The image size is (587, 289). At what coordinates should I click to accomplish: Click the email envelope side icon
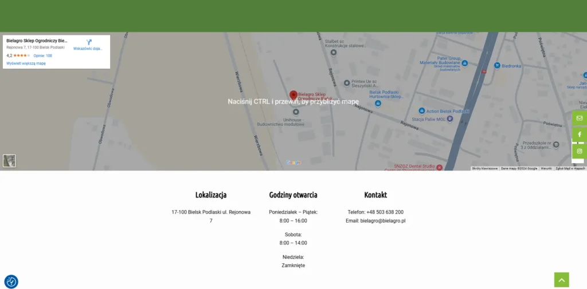580,118
